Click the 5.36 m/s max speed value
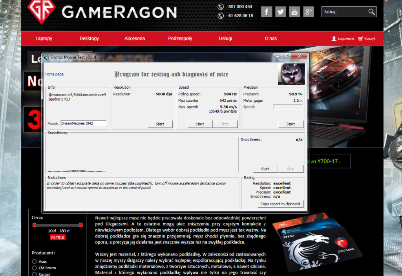402x276 pixels. (228, 107)
